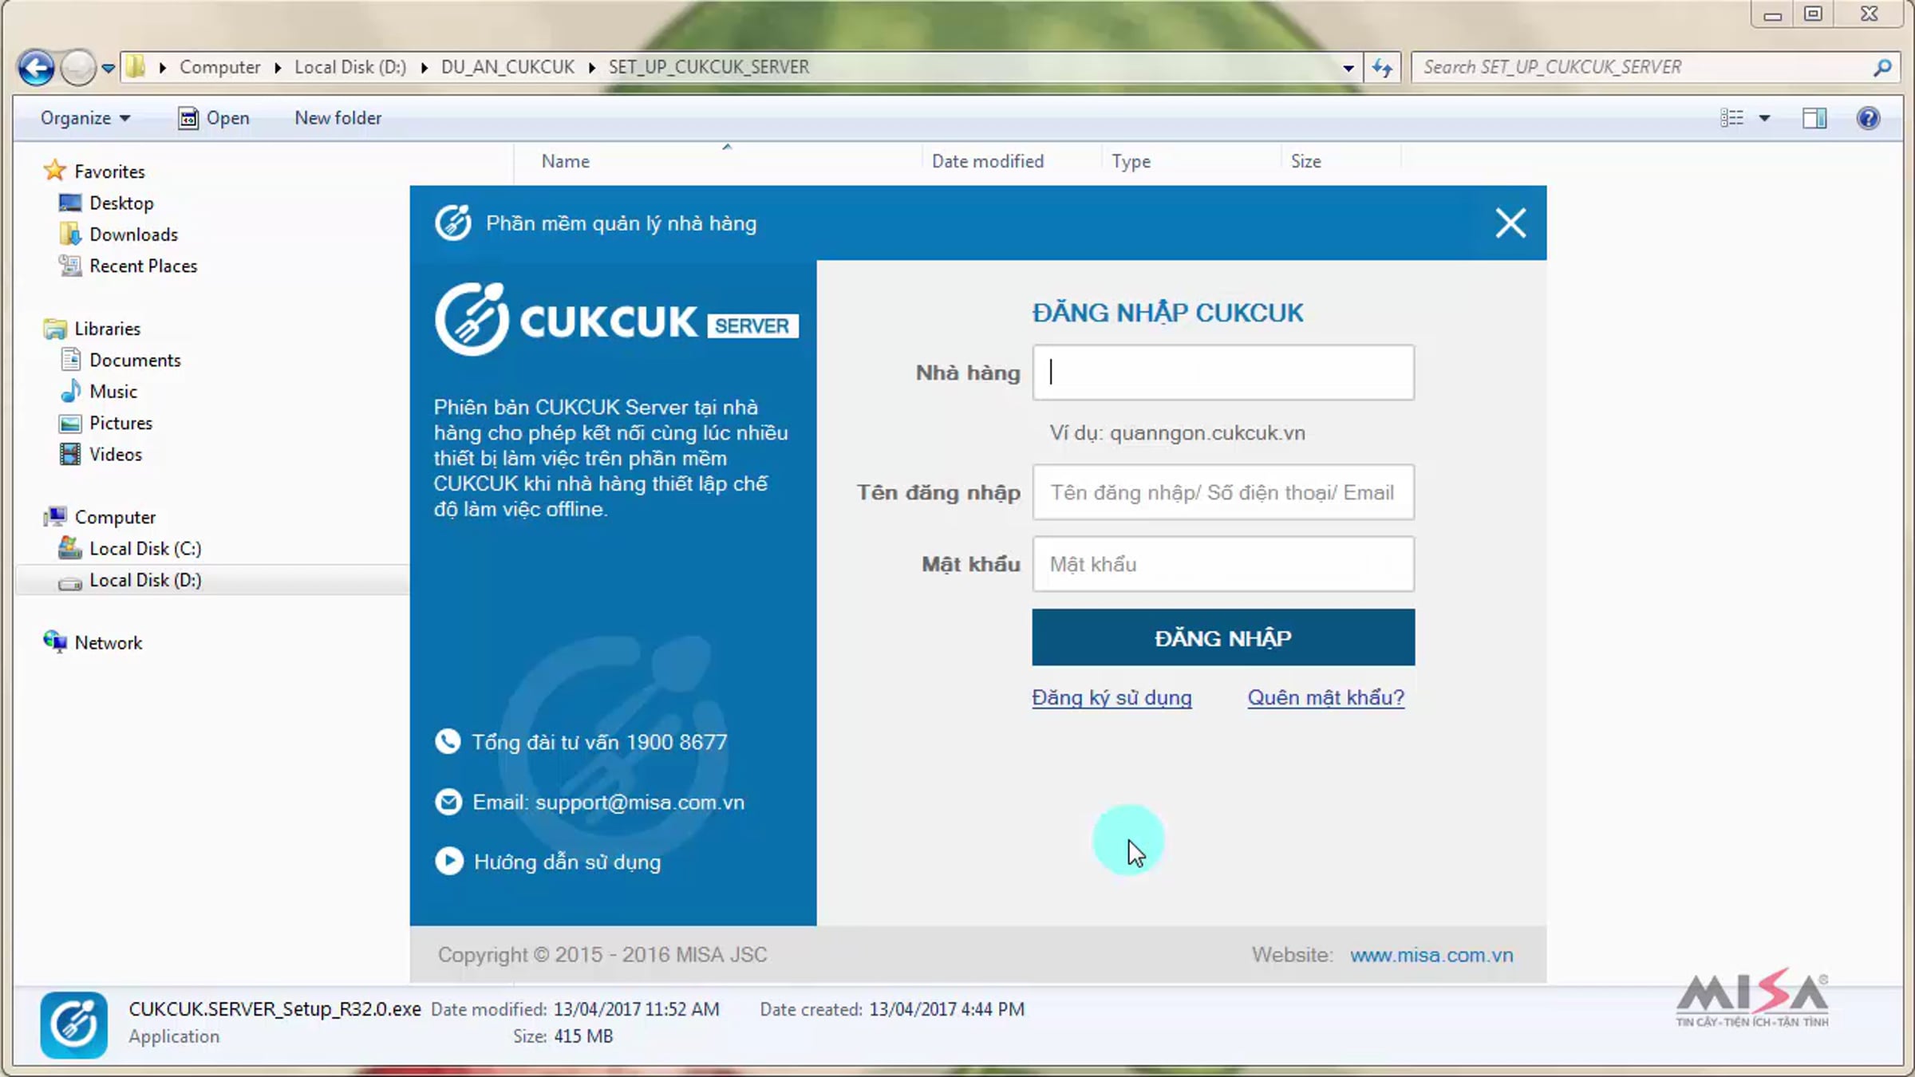
Task: Open the Pictures library
Action: 120,423
